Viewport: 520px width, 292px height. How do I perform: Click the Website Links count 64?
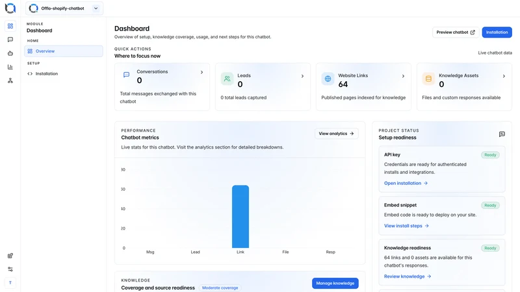pyautogui.click(x=343, y=84)
